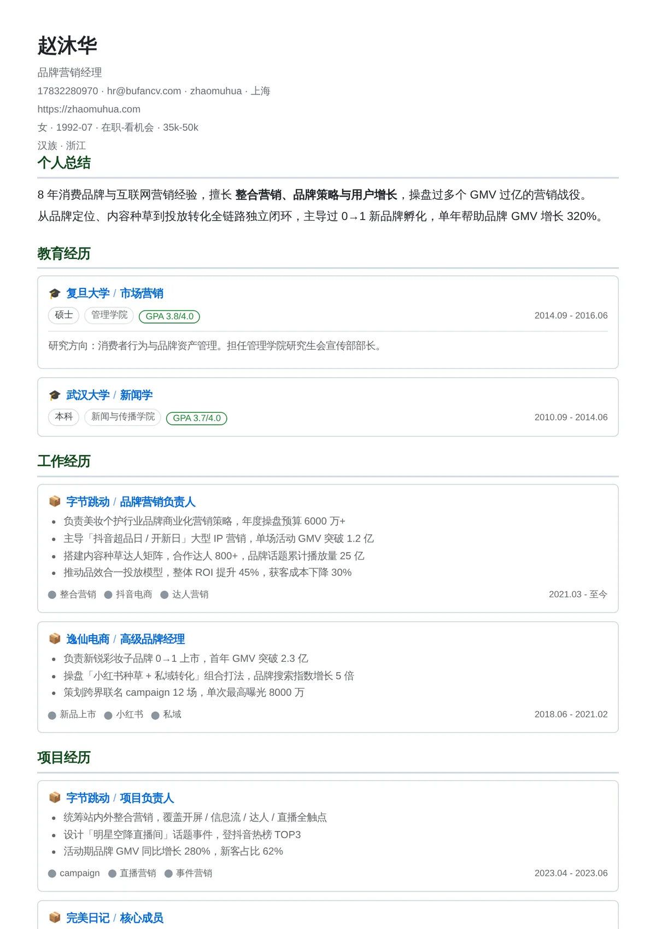Click the gray dot before 达人营销 tag
This screenshot has height=929, width=656.
point(165,595)
